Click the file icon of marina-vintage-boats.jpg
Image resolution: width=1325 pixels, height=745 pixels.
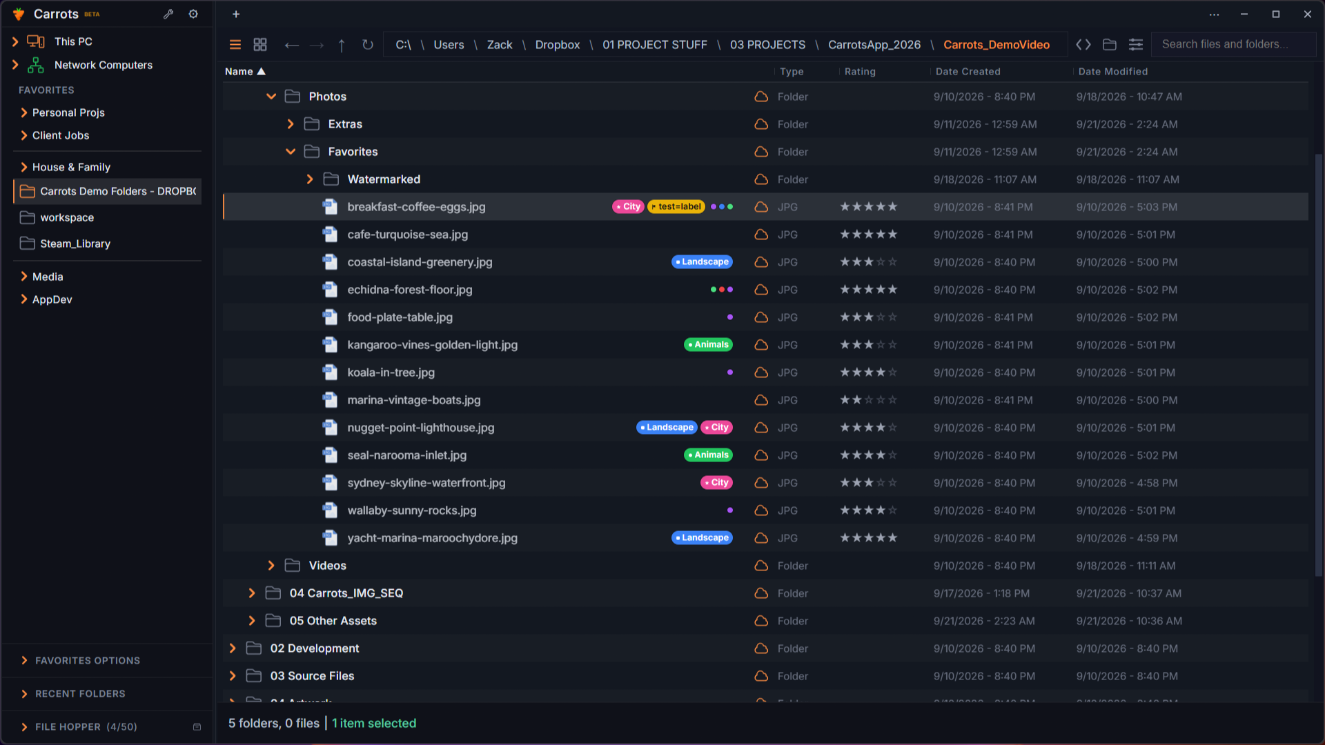[330, 400]
